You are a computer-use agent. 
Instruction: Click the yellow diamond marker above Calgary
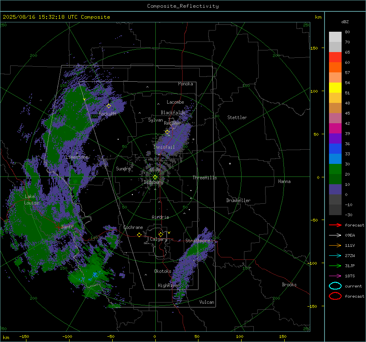[x=161, y=234]
